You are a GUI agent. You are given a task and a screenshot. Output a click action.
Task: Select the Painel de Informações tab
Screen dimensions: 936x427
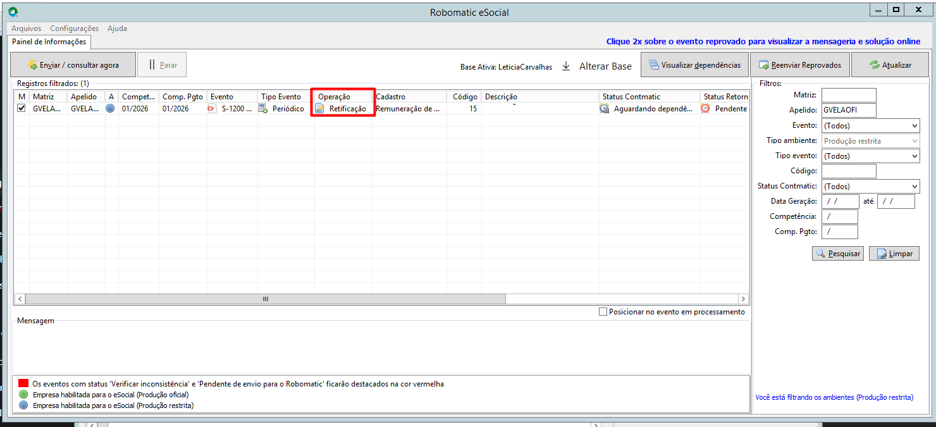[x=49, y=42]
